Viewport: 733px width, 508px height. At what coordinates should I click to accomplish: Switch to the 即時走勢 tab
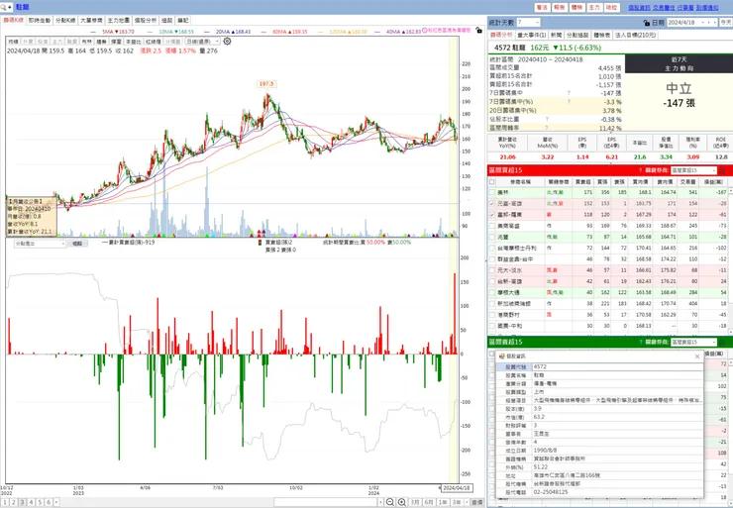(40, 21)
